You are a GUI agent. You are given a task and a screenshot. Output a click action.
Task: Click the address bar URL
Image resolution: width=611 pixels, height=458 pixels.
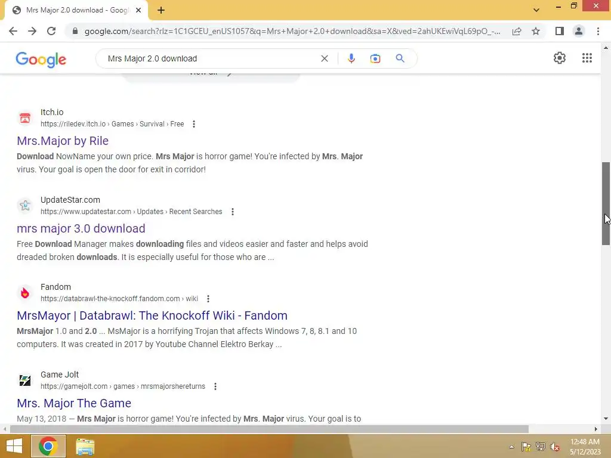[292, 31]
